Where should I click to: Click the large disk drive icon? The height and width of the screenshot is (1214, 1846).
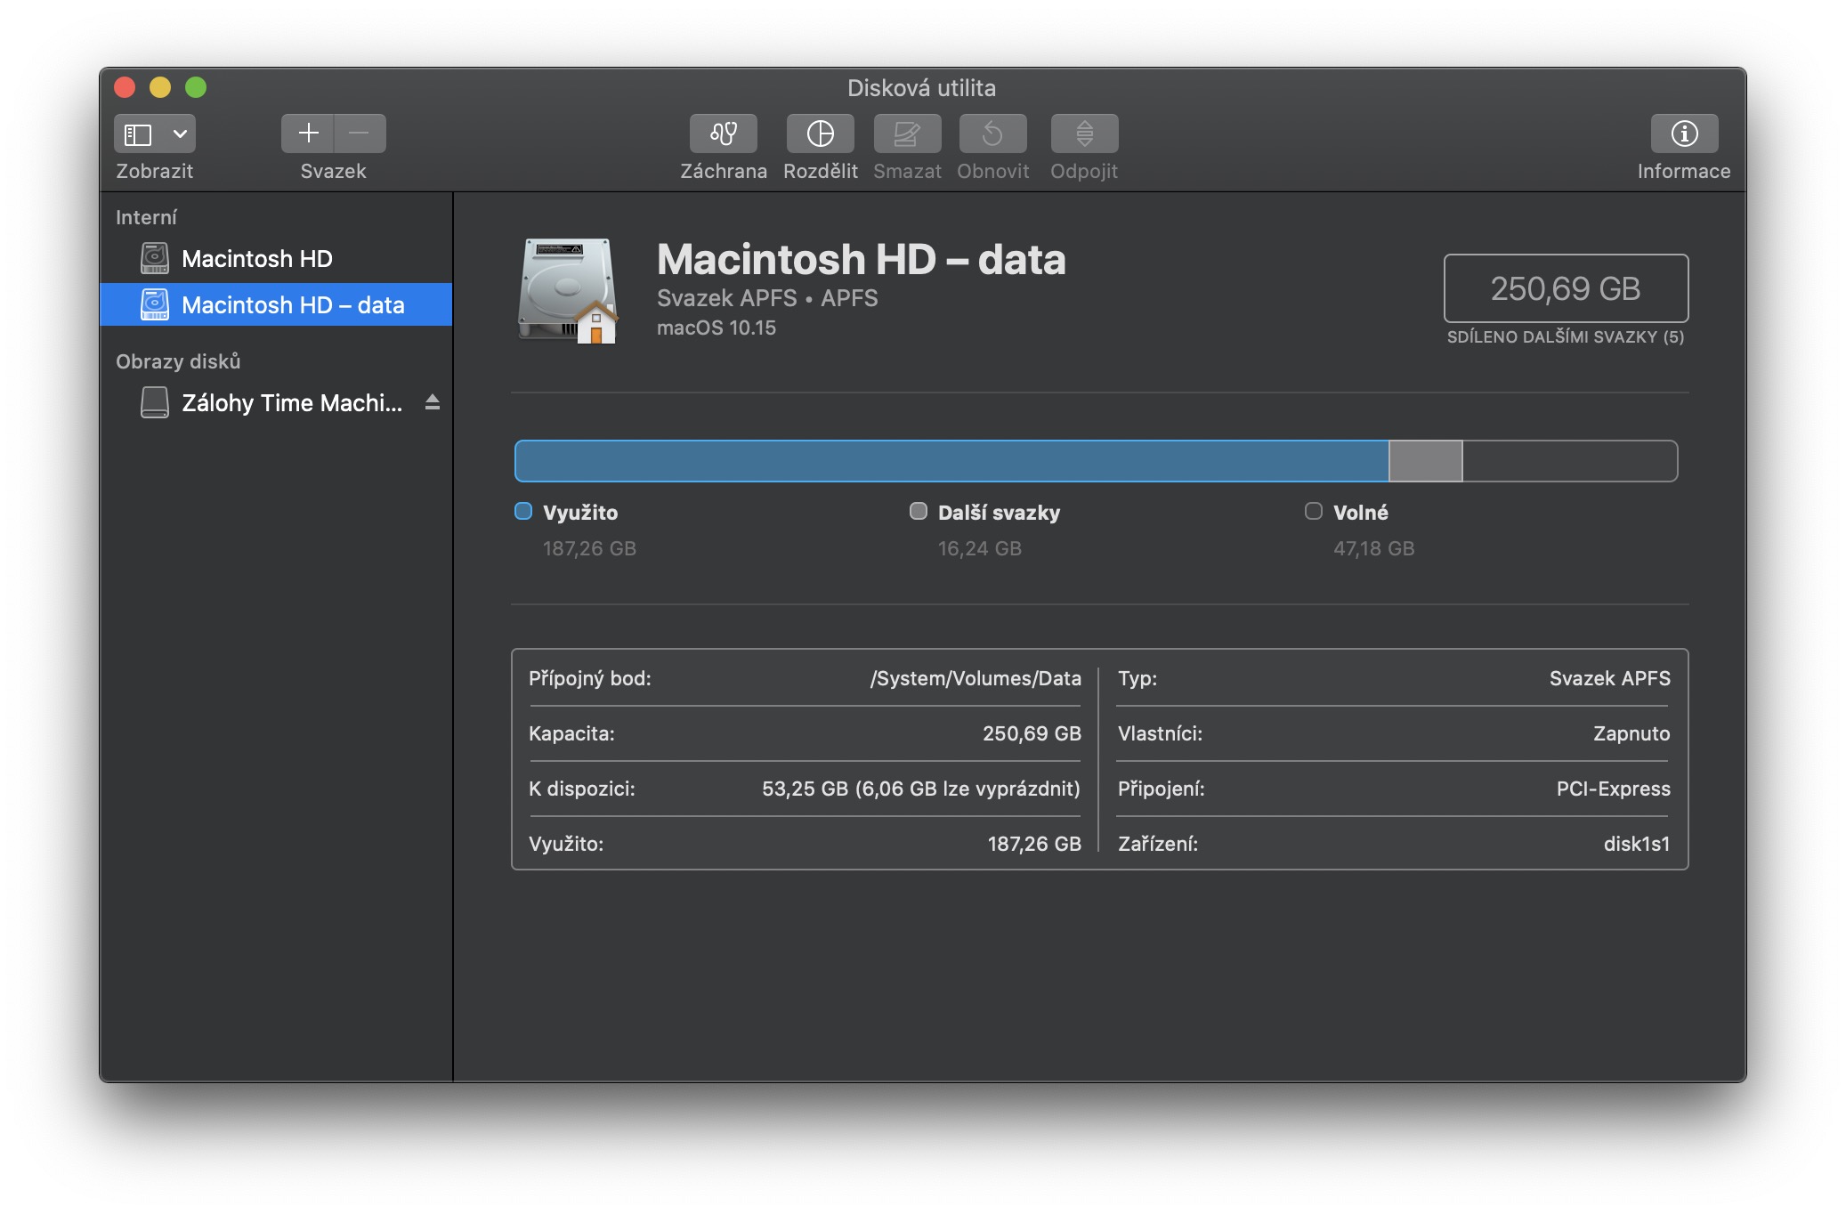point(568,290)
